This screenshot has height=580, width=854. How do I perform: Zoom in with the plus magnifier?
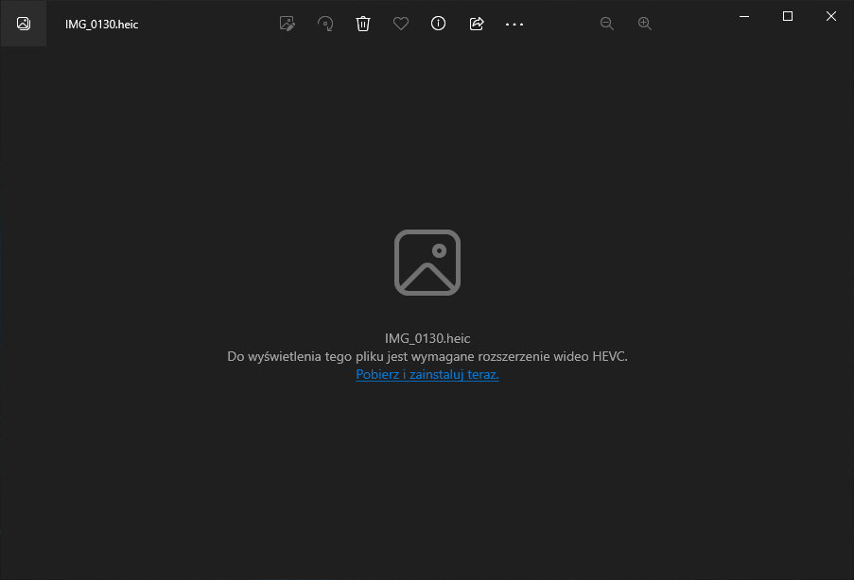645,24
